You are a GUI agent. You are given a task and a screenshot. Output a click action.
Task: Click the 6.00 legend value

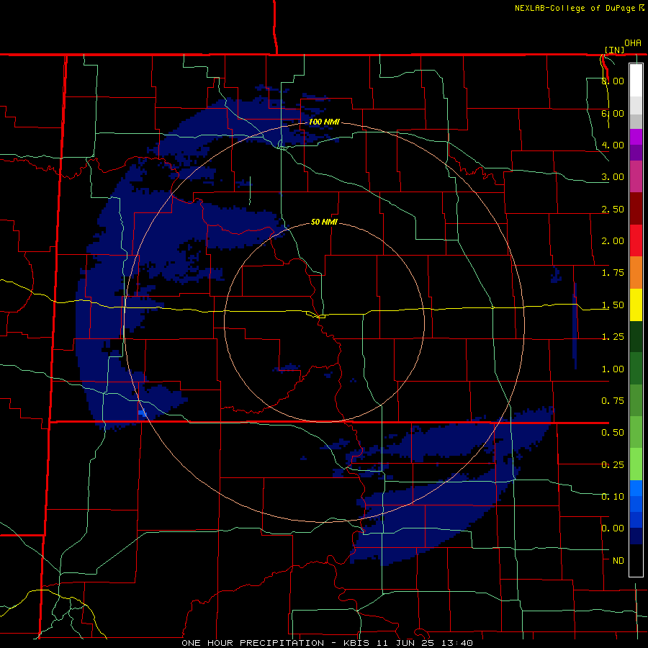click(613, 113)
